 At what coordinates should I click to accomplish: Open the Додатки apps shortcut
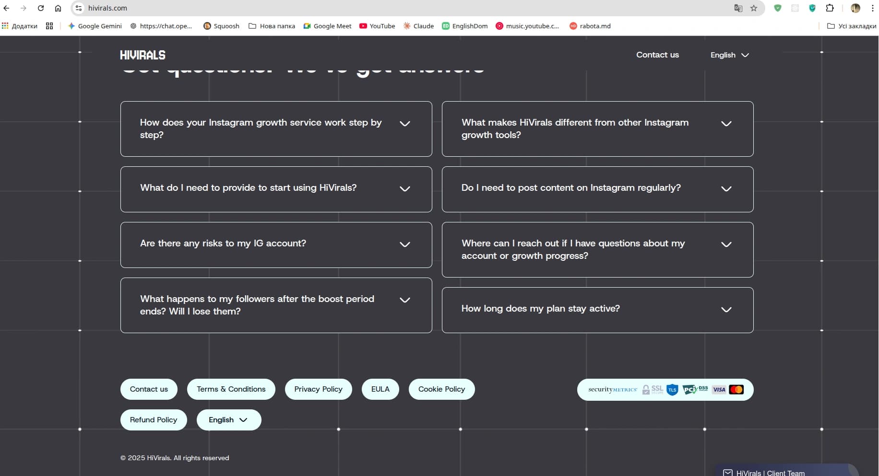point(20,26)
